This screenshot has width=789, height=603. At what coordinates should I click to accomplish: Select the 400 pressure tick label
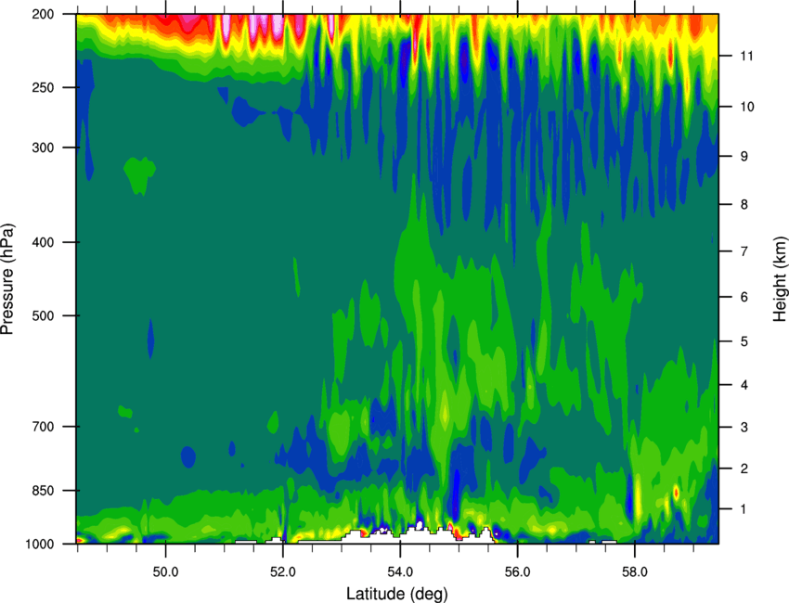coord(44,242)
